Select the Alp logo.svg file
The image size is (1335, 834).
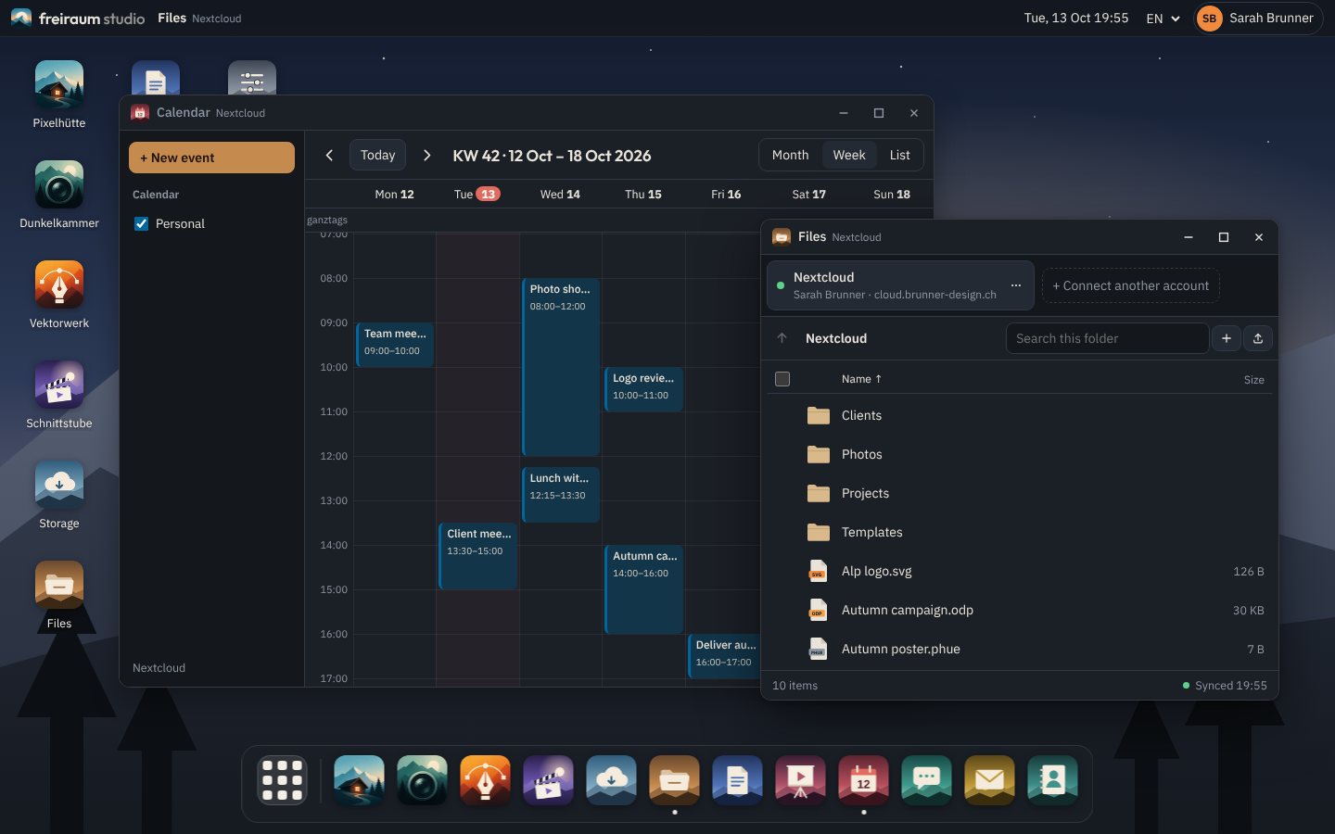(x=1019, y=571)
